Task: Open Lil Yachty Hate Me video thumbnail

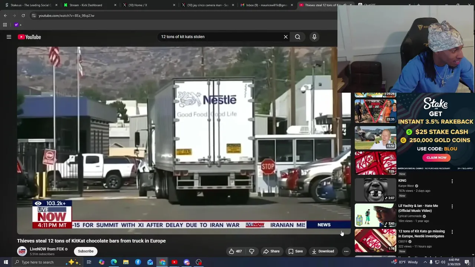Action: pos(375,215)
